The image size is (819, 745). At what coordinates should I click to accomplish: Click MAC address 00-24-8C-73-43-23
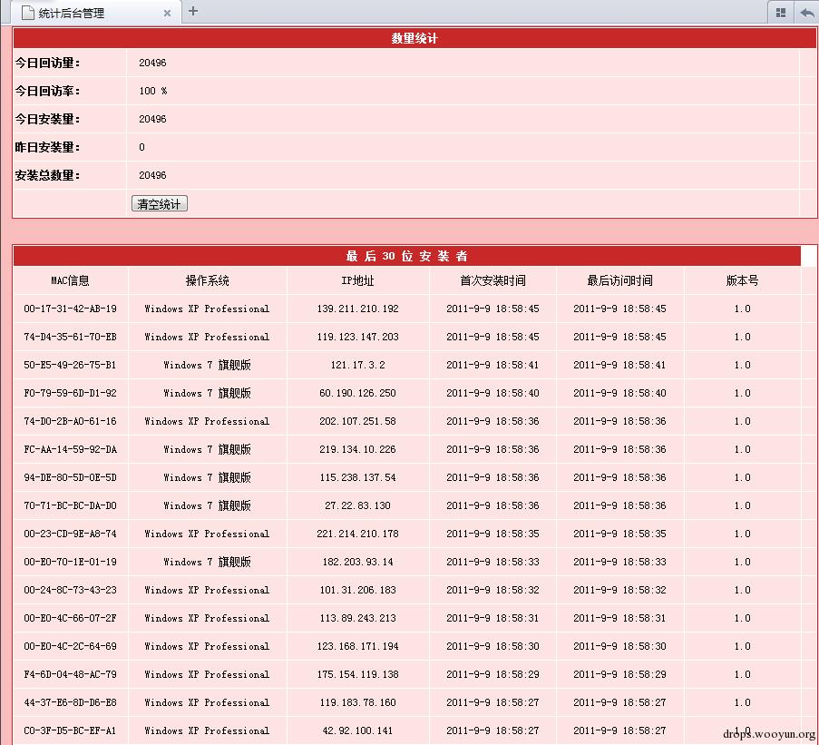click(x=70, y=590)
